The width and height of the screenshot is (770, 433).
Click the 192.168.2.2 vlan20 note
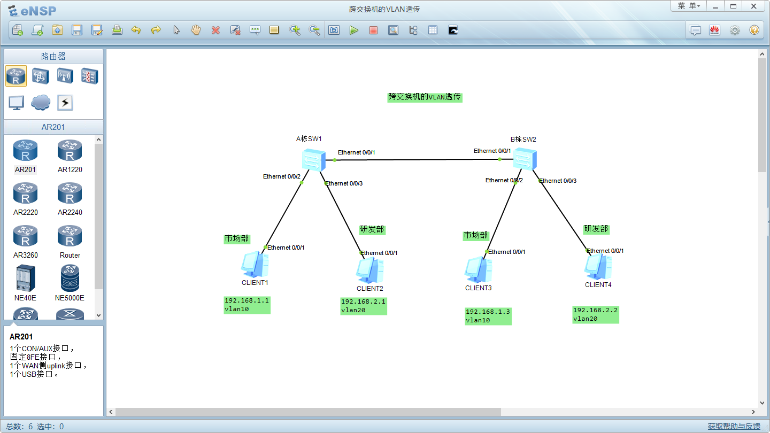tap(596, 314)
